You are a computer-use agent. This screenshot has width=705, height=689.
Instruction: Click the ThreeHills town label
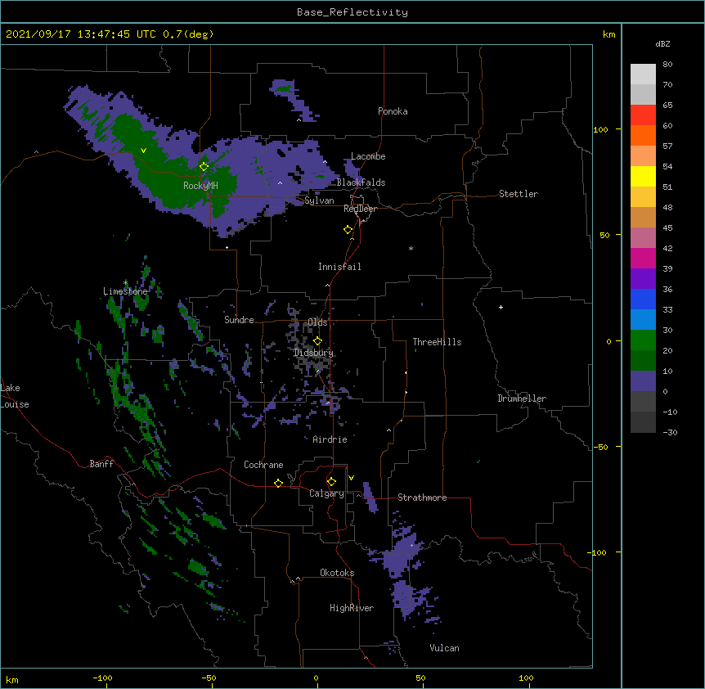coord(437,342)
